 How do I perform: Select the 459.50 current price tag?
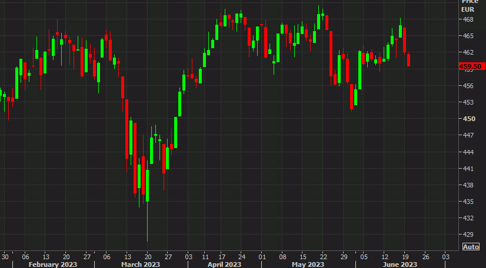(x=472, y=66)
